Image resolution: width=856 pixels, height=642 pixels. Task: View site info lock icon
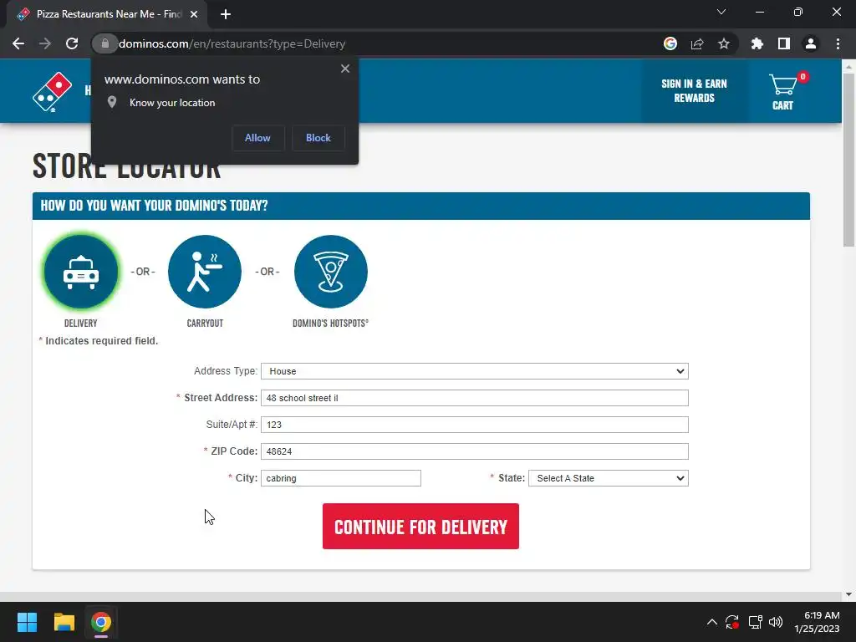pyautogui.click(x=105, y=43)
